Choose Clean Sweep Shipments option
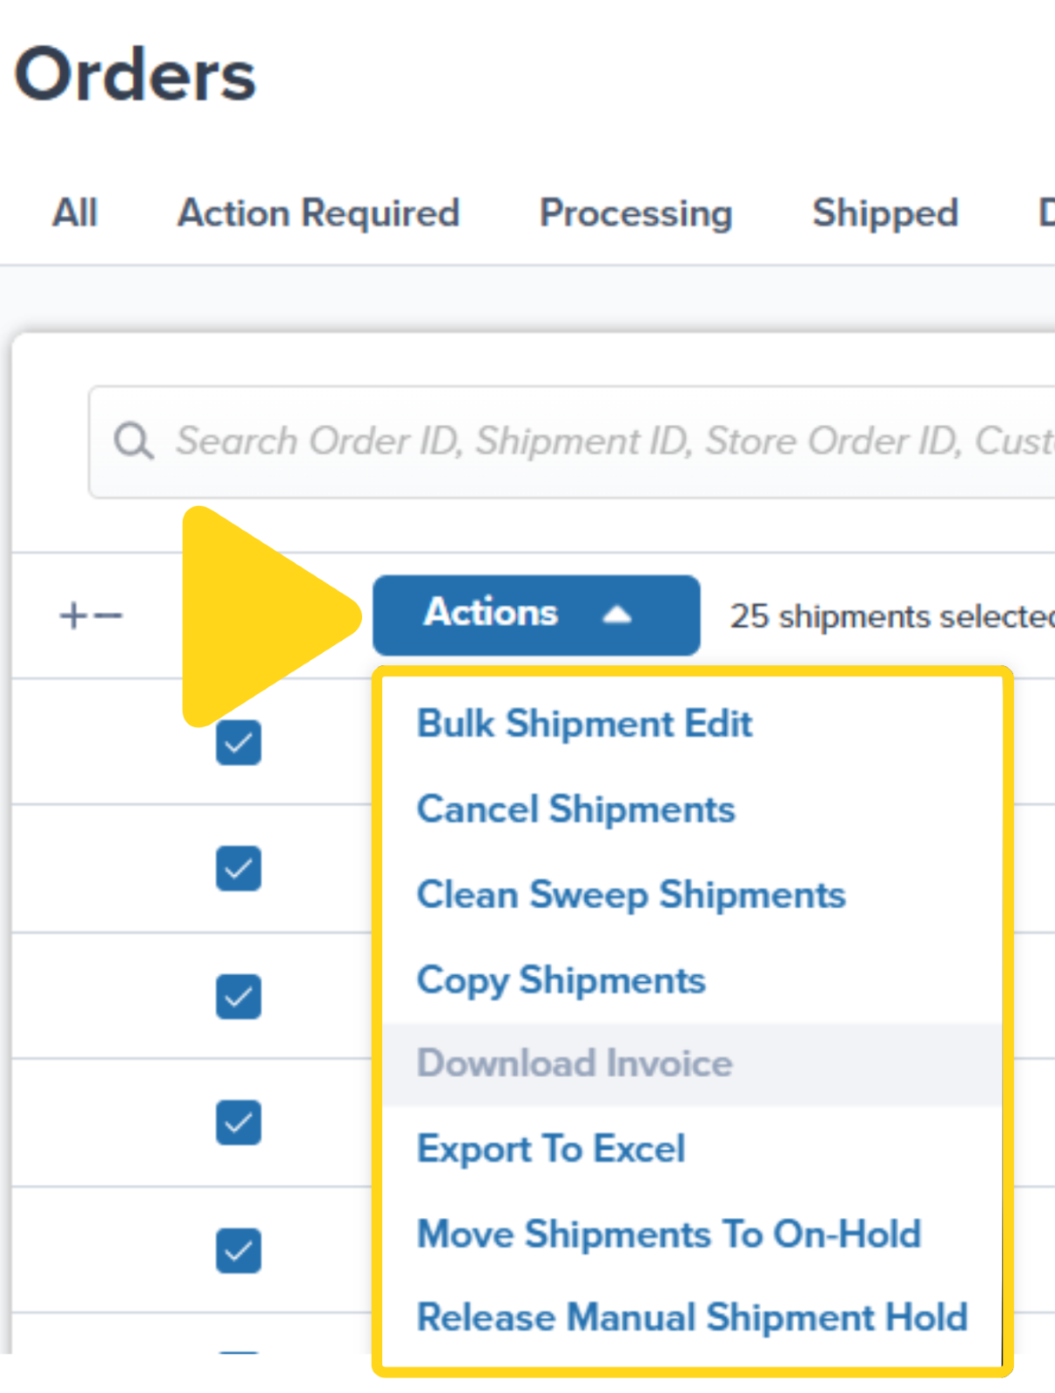Viewport: 1055px width, 1393px height. click(x=631, y=894)
